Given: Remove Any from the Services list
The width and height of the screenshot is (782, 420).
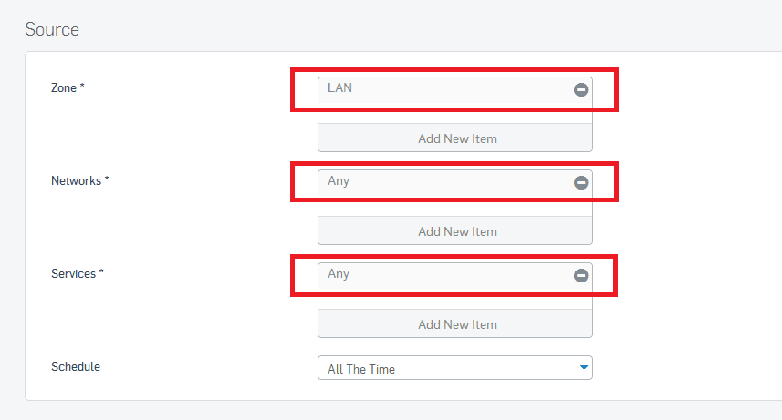Looking at the screenshot, I should (580, 275).
